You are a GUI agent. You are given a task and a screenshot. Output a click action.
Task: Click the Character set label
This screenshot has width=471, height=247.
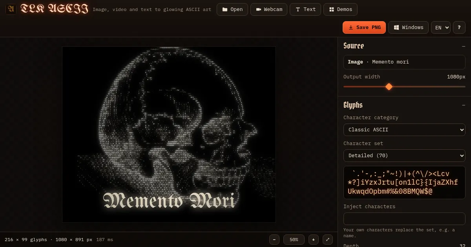pyautogui.click(x=363, y=143)
